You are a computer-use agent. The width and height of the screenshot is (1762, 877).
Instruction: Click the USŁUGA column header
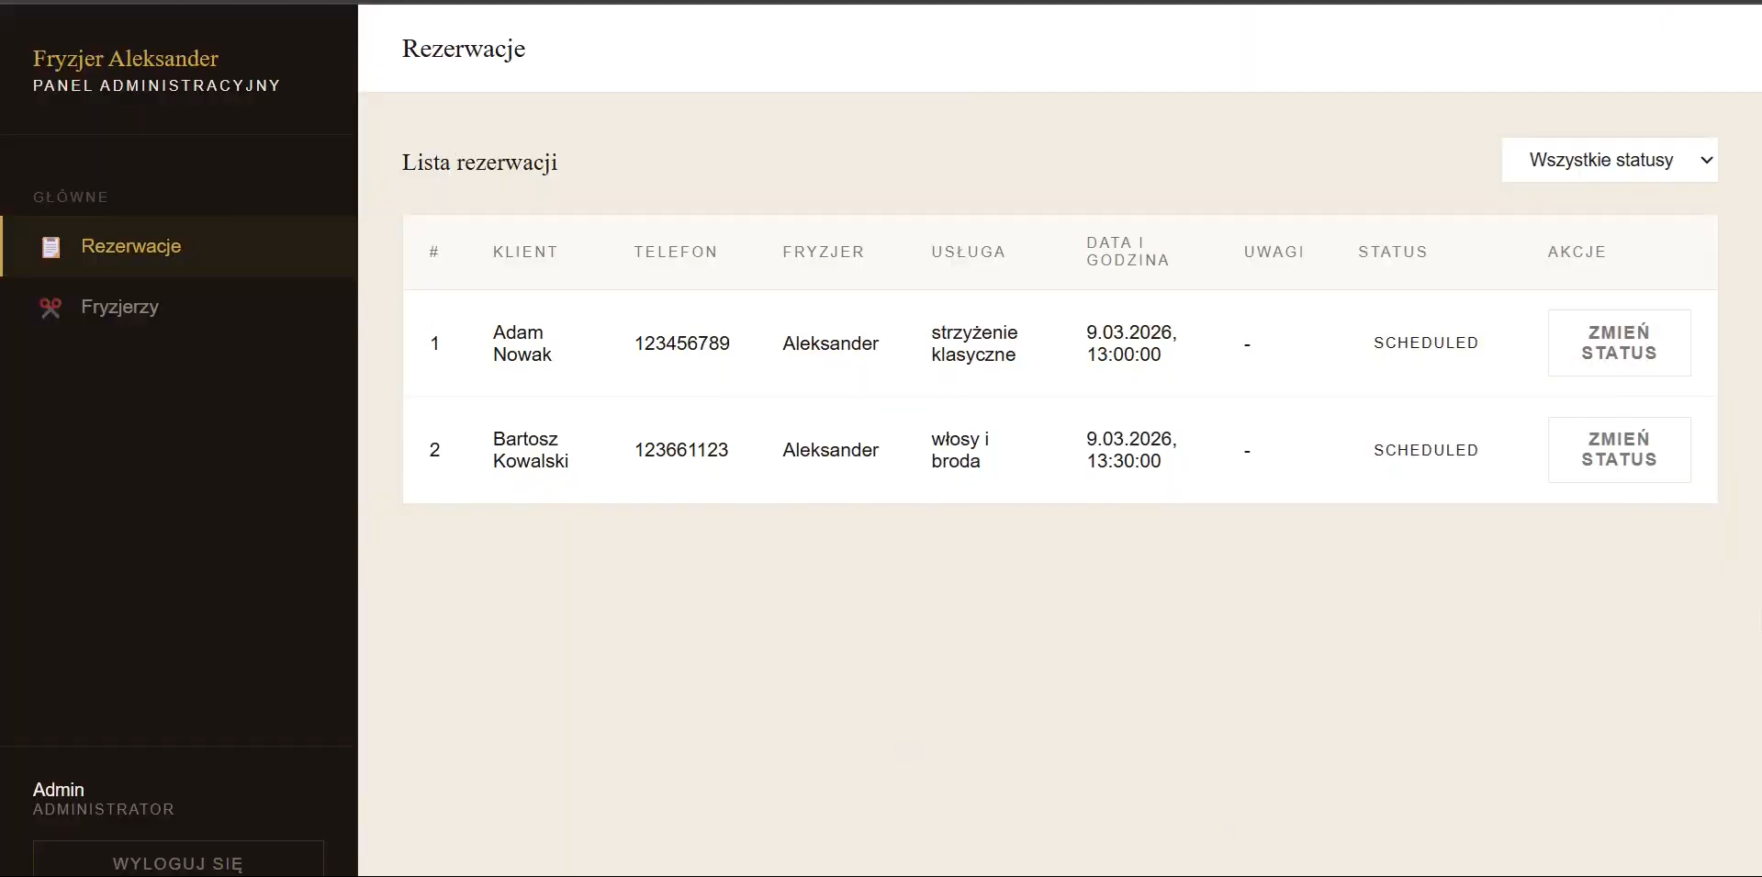(969, 252)
